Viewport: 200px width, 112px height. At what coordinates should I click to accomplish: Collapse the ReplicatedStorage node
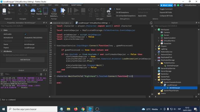pyautogui.click(x=156, y=60)
